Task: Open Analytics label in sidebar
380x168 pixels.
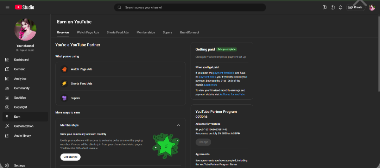Action: [x=20, y=79]
